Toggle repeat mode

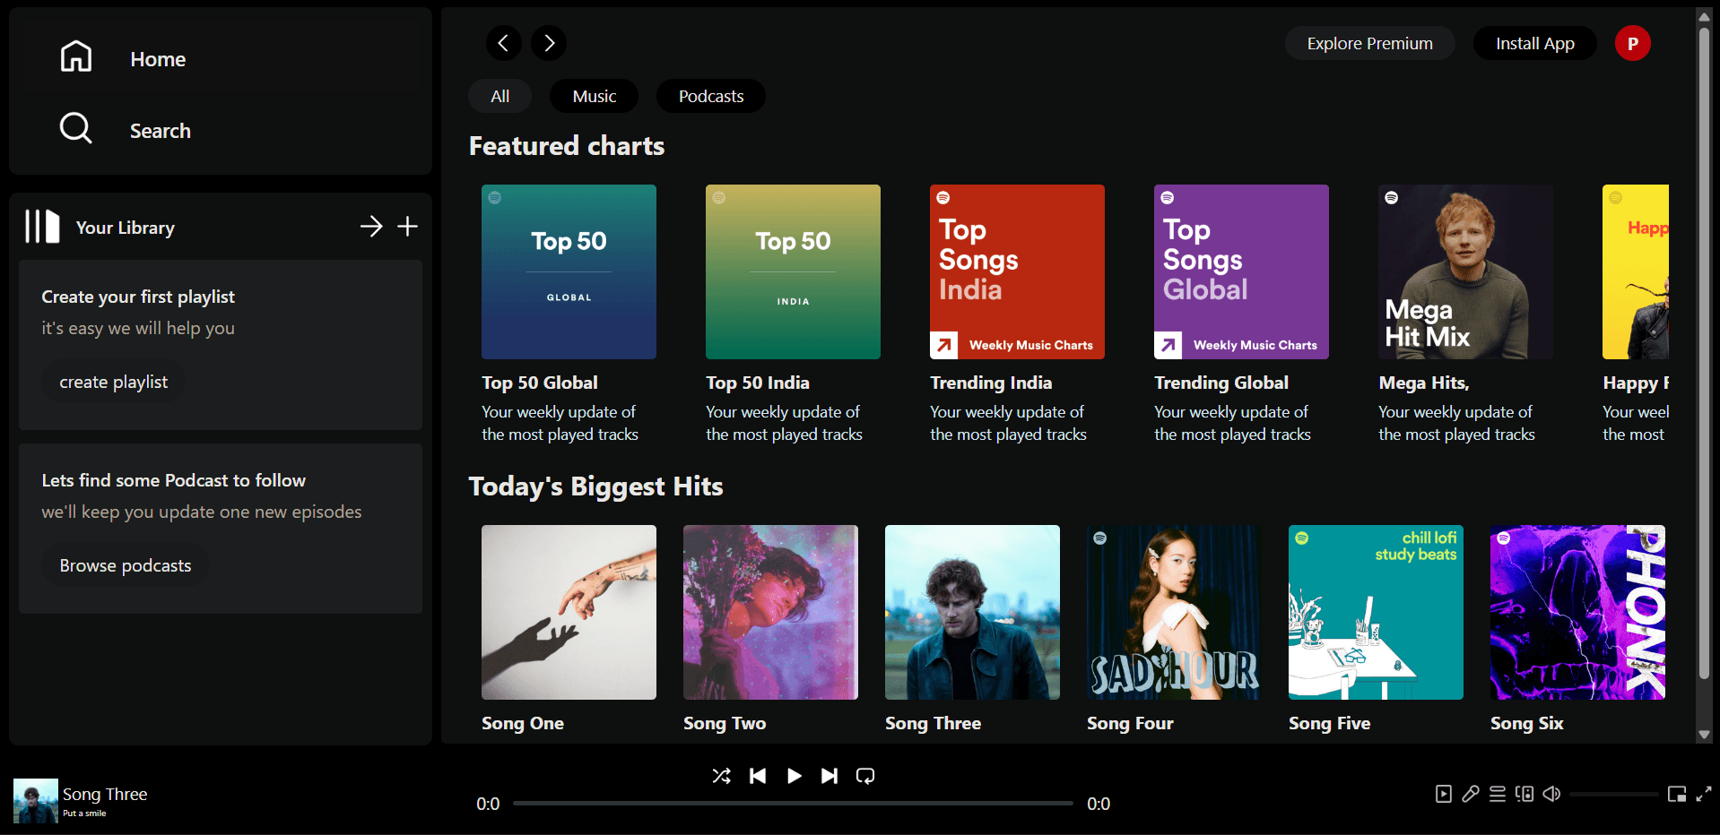[865, 776]
